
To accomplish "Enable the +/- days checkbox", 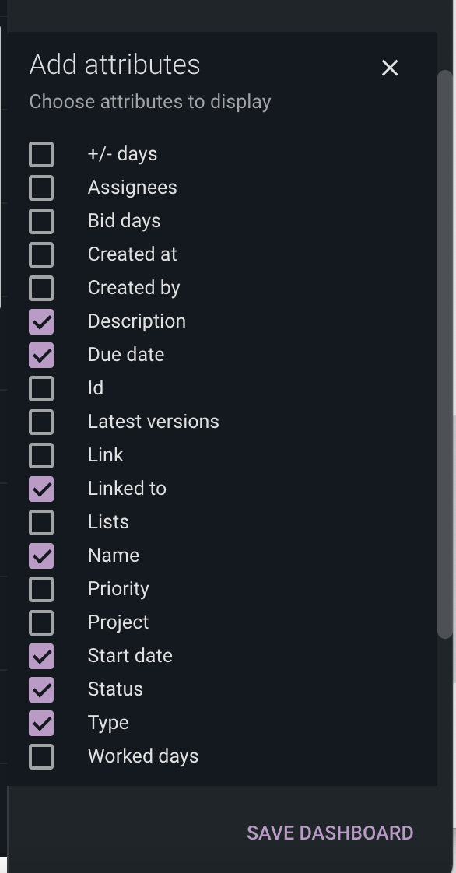I will [42, 153].
